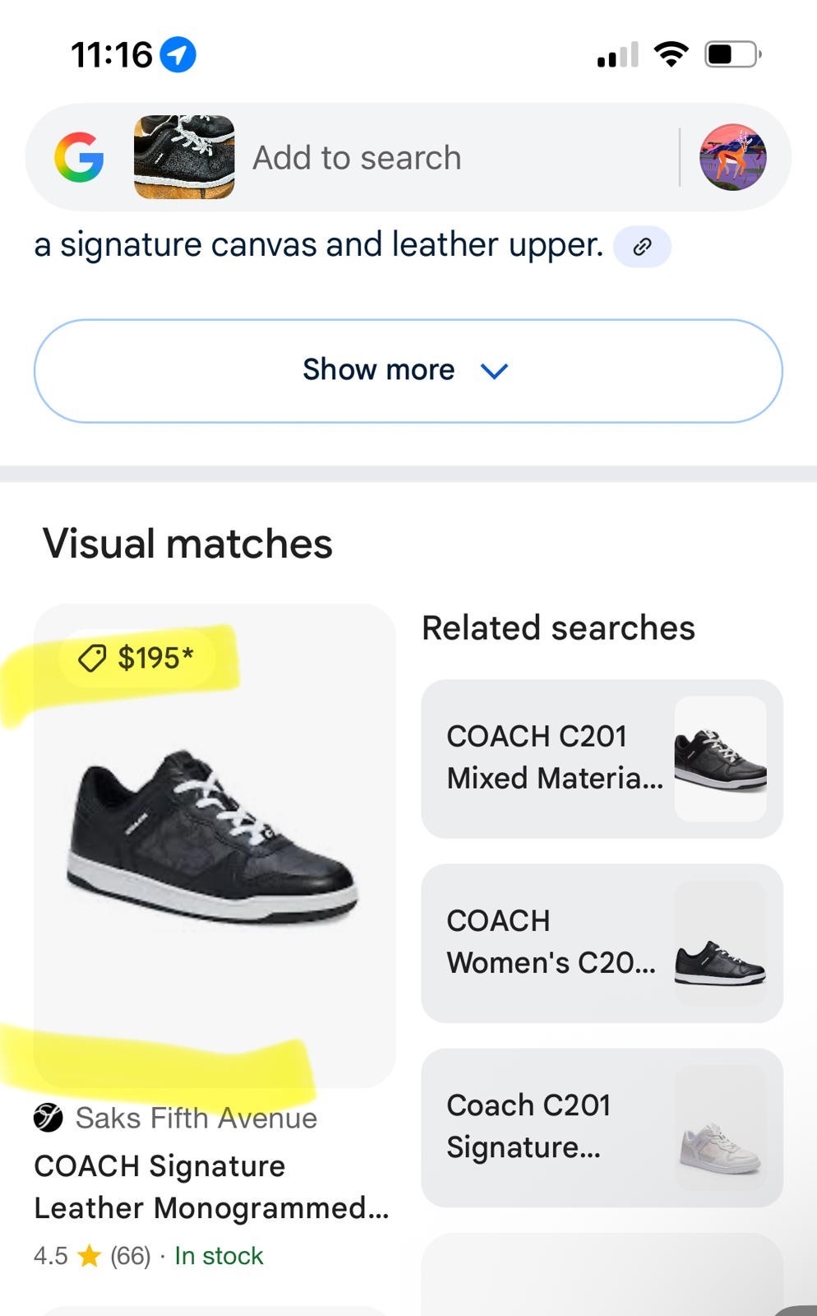
Task: Tap the battery status icon
Action: click(x=732, y=55)
